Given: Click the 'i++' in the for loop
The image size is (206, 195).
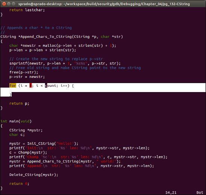Looking at the screenshot, I should tap(64, 86).
